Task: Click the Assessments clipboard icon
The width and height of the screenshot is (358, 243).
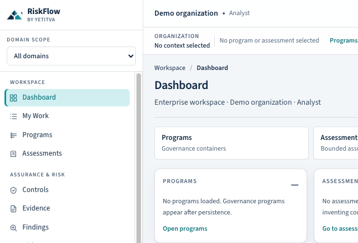Action: (13, 154)
